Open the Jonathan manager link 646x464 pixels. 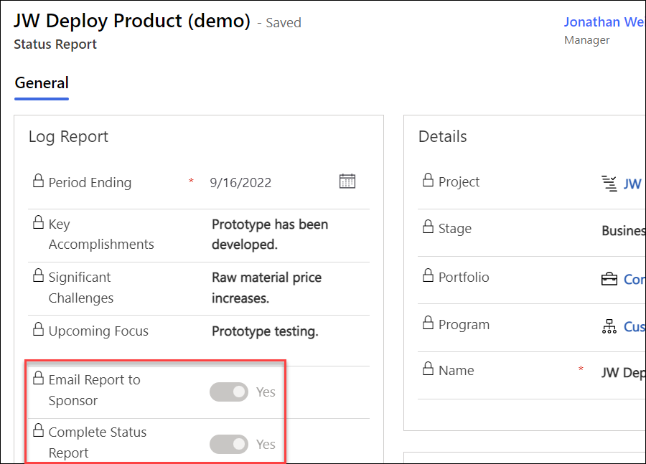click(x=603, y=22)
